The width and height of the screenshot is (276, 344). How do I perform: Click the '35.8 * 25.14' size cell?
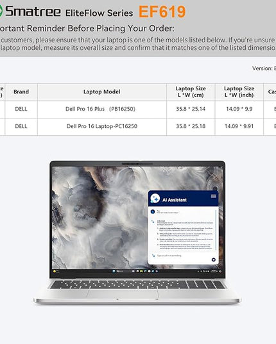[x=191, y=109]
